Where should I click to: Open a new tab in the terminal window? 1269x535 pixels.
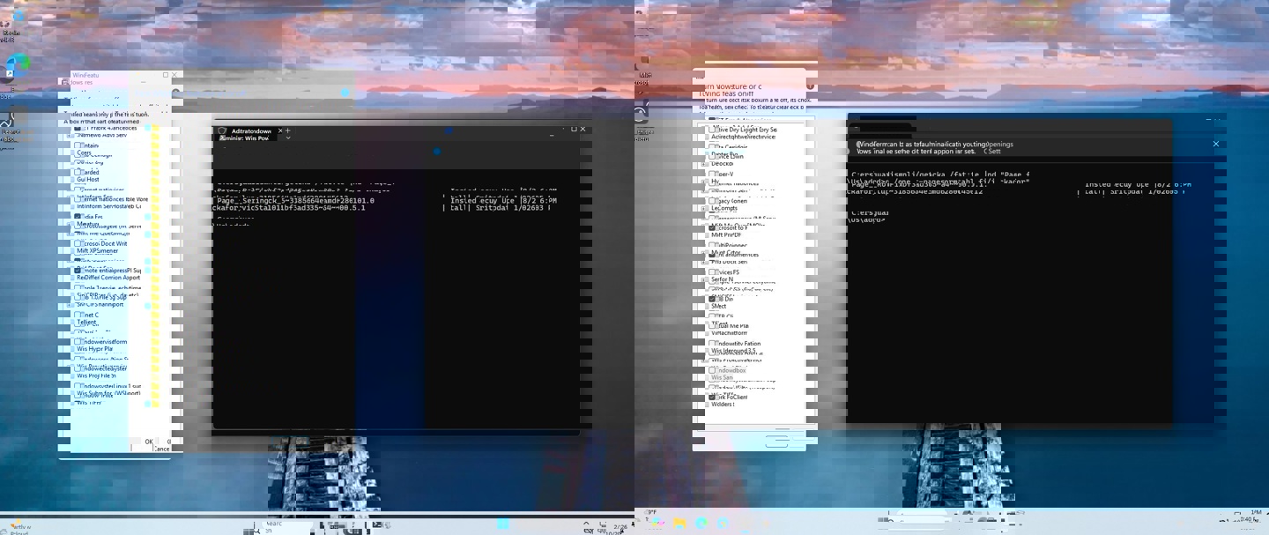[x=287, y=130]
